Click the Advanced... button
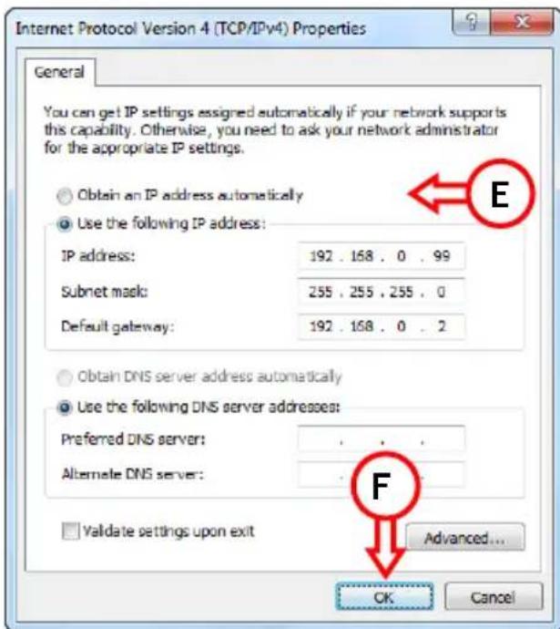Image resolution: width=560 pixels, height=629 pixels. (465, 538)
